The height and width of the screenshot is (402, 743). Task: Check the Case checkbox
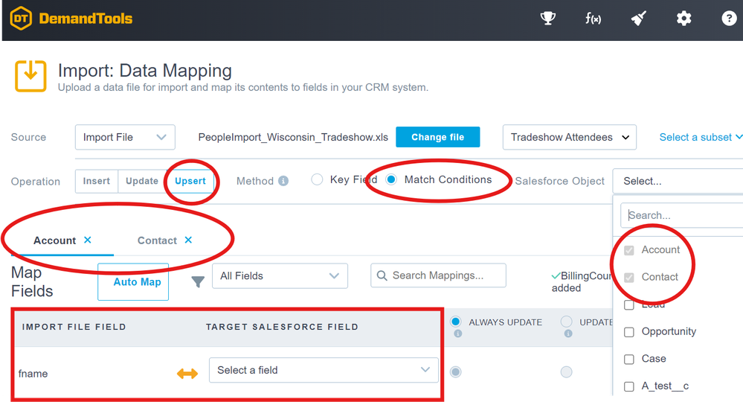pyautogui.click(x=629, y=359)
